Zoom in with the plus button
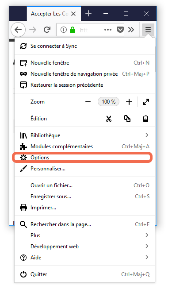The image size is (172, 293). pos(129,102)
